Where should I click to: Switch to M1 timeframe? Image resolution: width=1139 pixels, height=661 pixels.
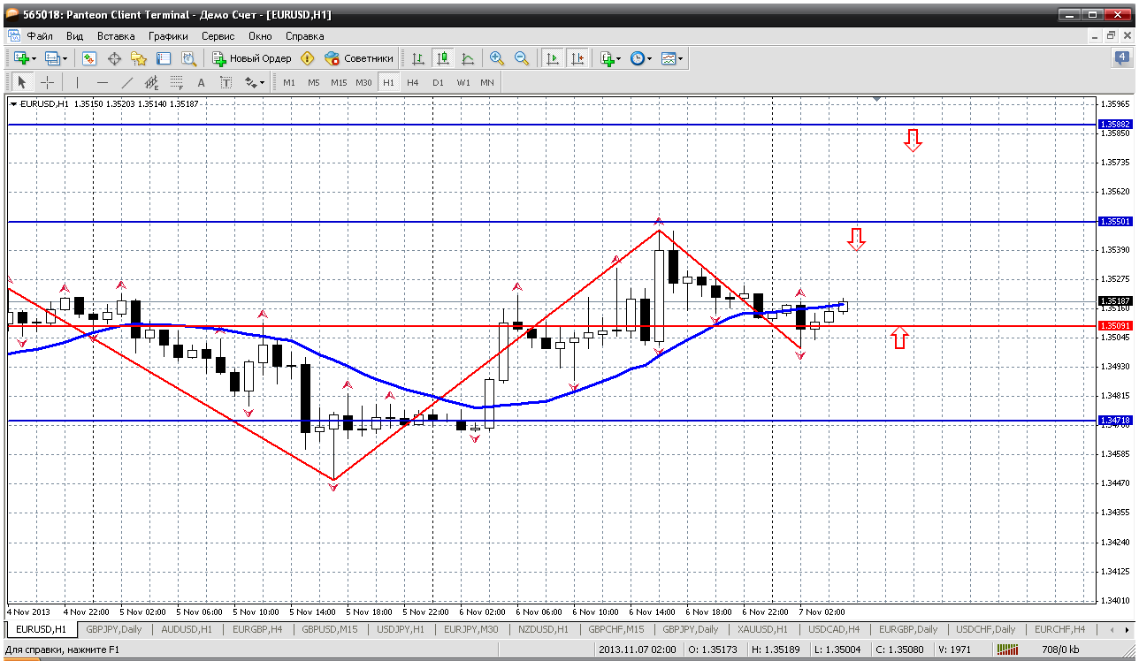click(289, 82)
